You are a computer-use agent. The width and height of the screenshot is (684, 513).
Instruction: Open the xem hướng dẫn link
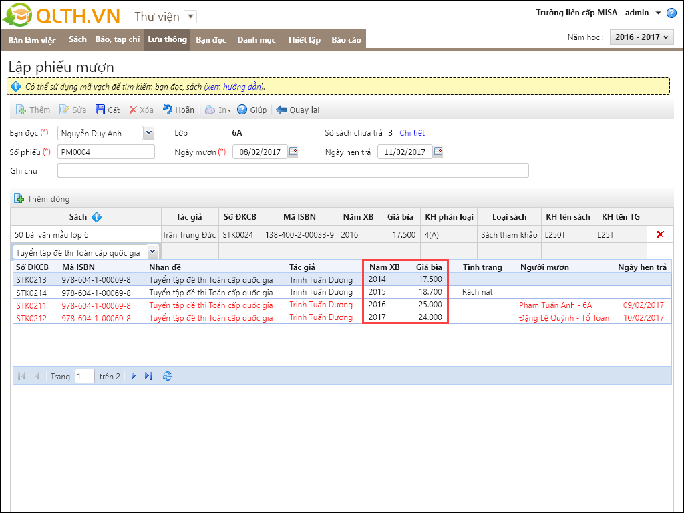pyautogui.click(x=234, y=86)
